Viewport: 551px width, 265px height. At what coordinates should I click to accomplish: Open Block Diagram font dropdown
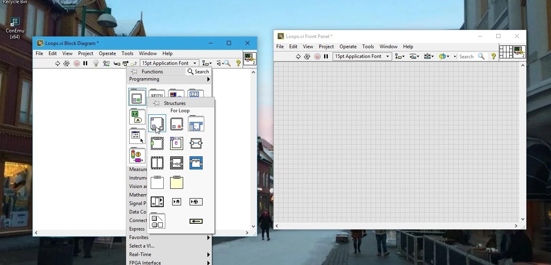tap(169, 63)
